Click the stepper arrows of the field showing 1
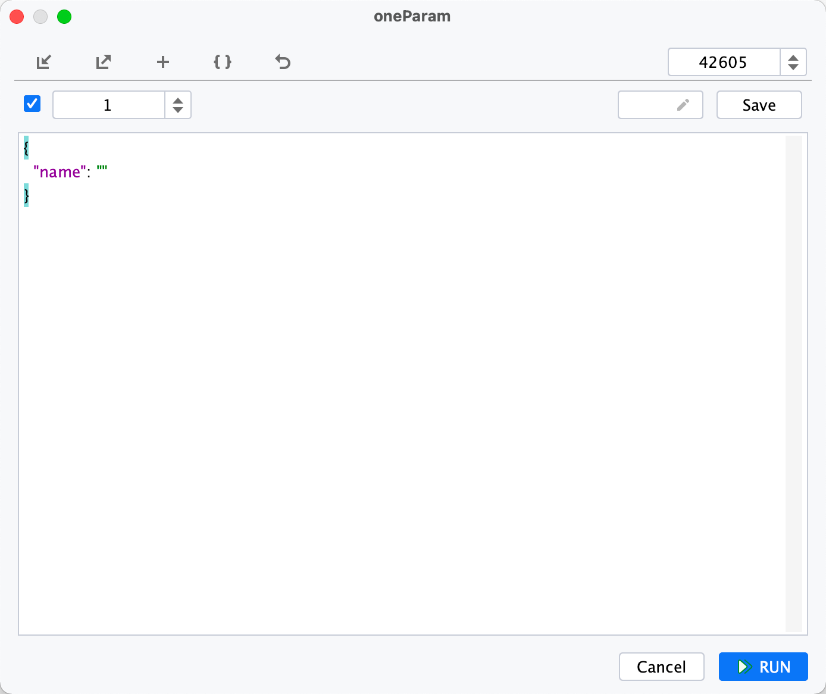Image resolution: width=826 pixels, height=694 pixels. [178, 105]
